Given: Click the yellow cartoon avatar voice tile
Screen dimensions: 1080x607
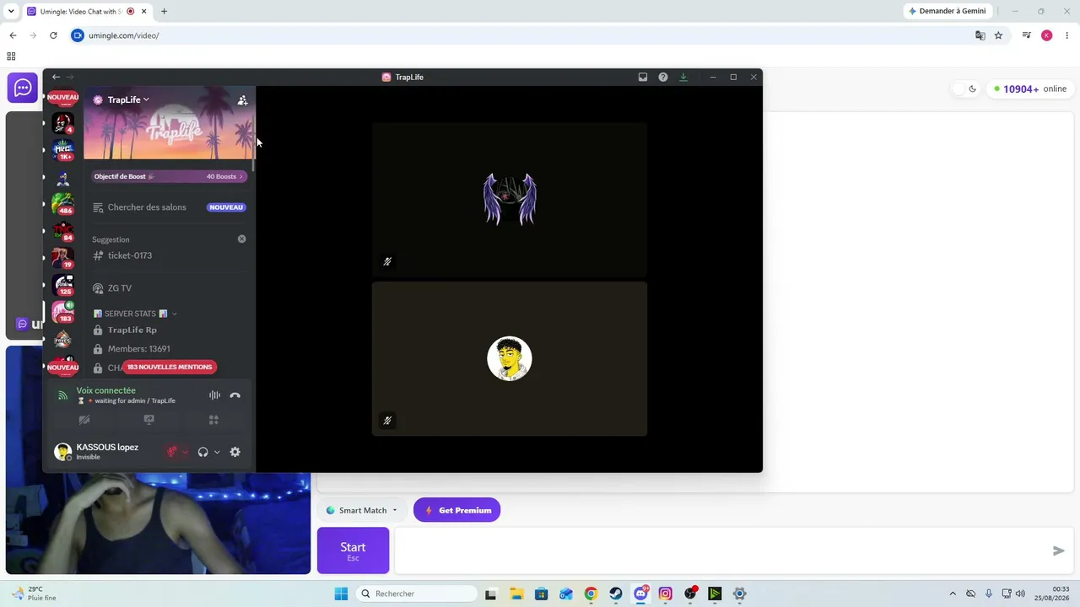Looking at the screenshot, I should tap(510, 358).
